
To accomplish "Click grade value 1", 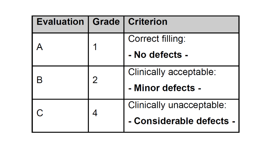I will click(95, 47).
